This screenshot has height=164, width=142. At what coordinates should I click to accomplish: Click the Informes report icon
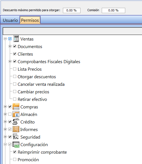click(16, 129)
